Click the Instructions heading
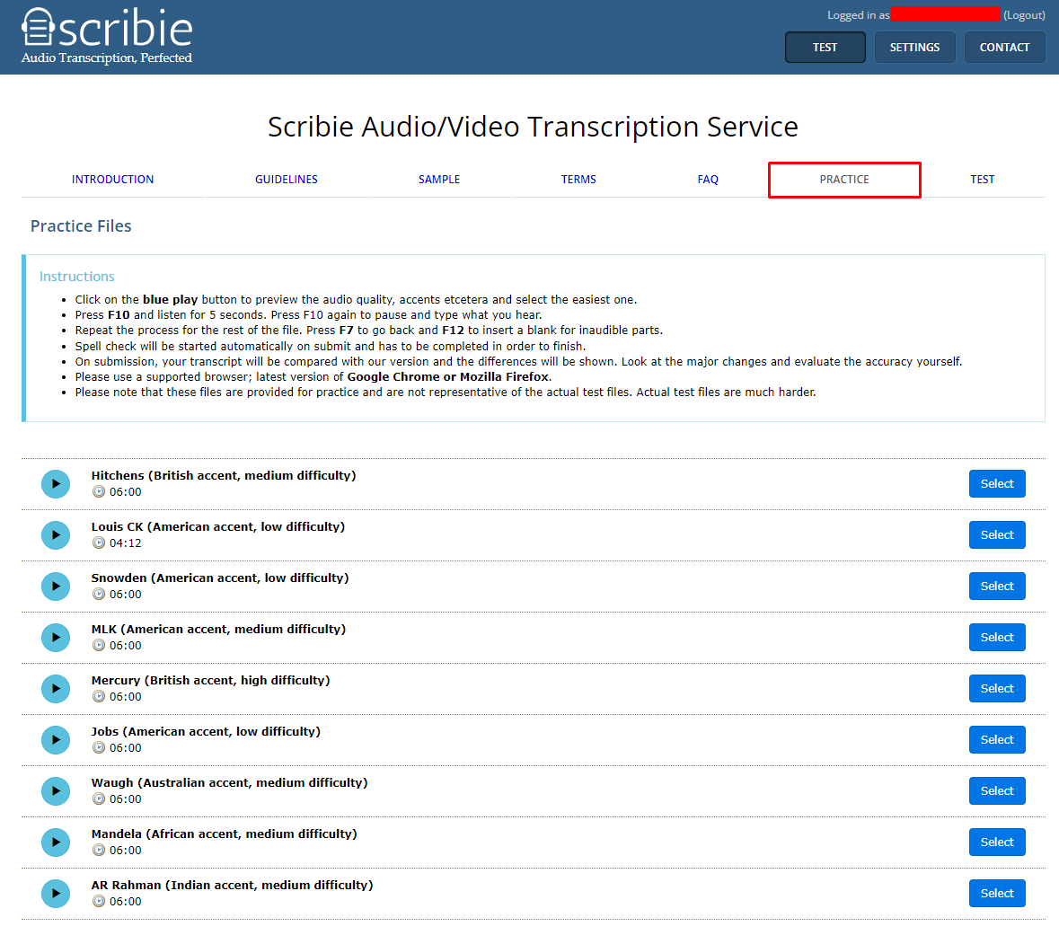This screenshot has width=1059, height=944. (77, 277)
